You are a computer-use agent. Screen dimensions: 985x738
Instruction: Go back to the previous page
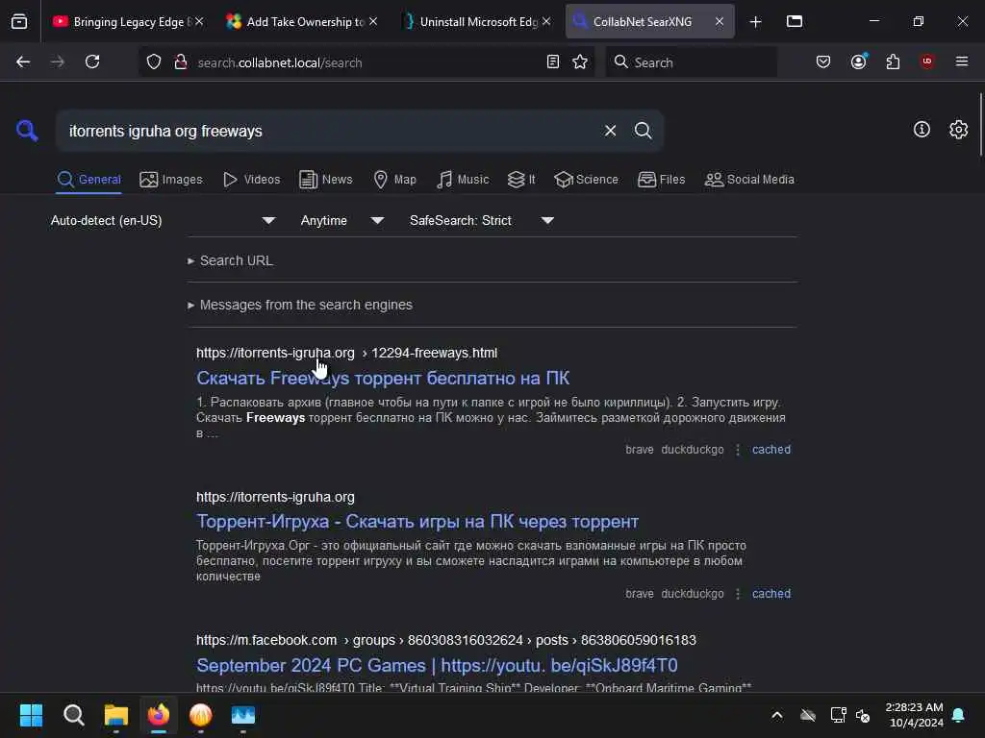23,61
